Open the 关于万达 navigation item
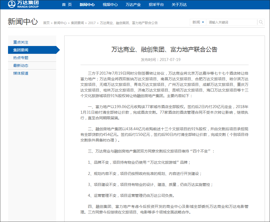 pos(178,5)
